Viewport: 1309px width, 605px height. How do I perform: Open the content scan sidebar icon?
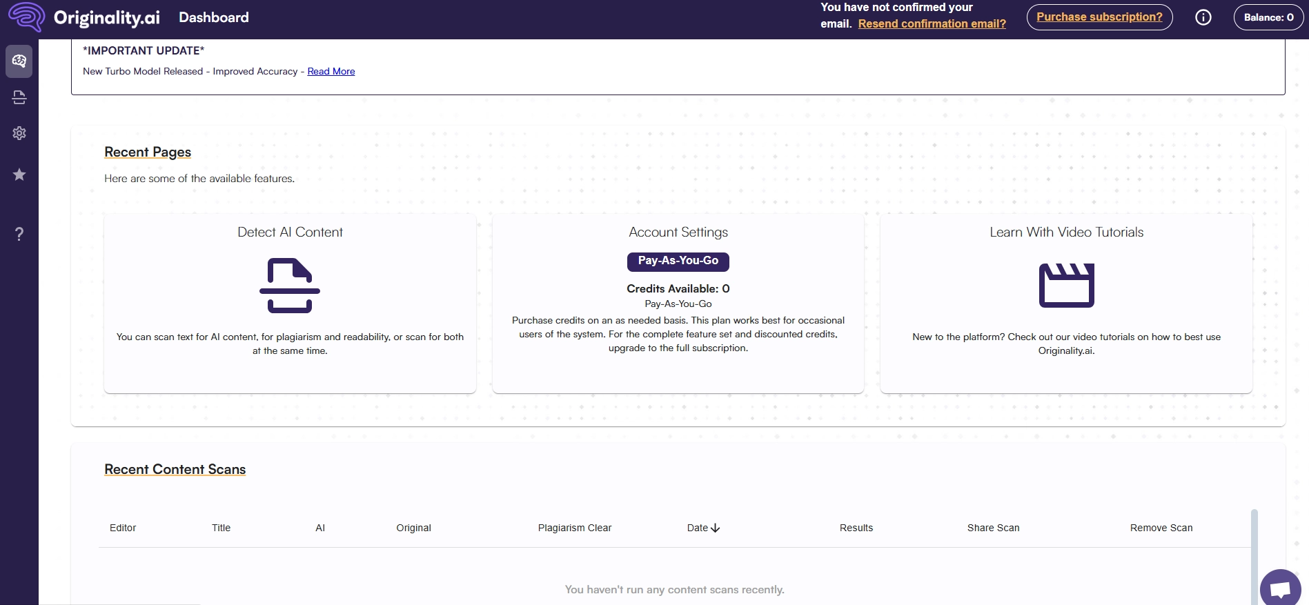pos(19,97)
